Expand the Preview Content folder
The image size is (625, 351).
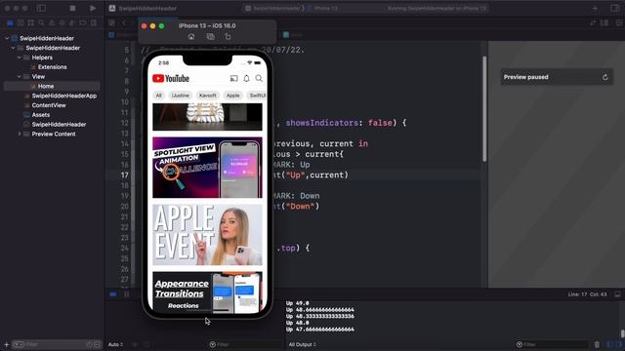19,134
